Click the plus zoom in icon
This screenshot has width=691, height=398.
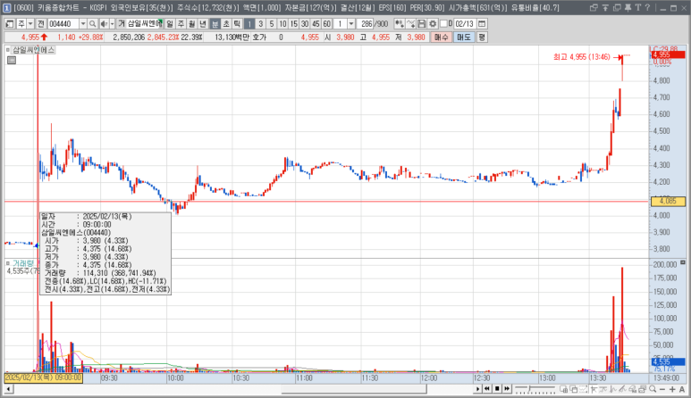[672, 389]
